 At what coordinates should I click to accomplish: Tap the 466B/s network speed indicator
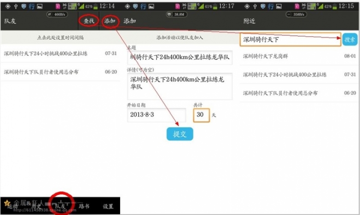[x=58, y=14]
